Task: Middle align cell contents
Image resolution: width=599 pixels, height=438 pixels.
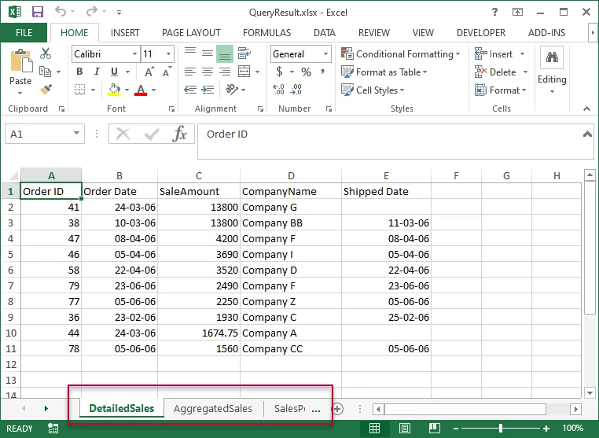Action: tap(208, 53)
